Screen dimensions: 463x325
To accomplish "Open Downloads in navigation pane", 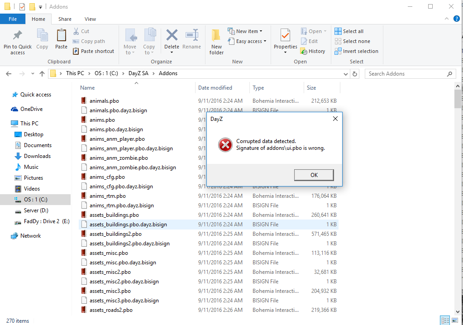I will [x=33, y=156].
